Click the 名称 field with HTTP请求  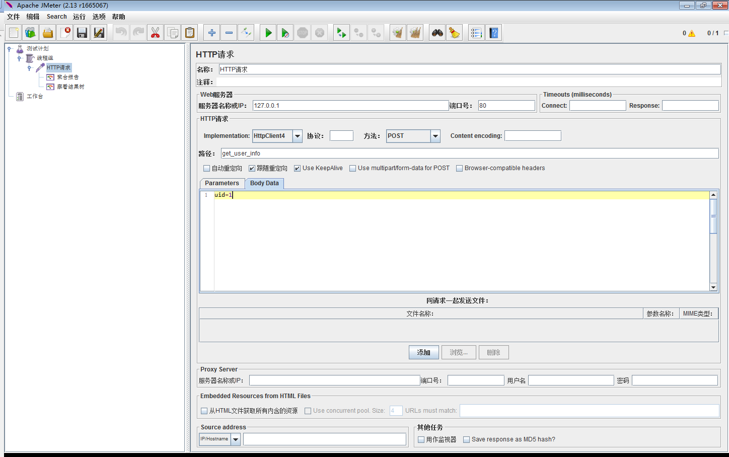pos(470,69)
